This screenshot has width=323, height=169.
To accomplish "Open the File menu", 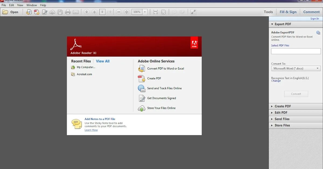I will coord(4,5).
